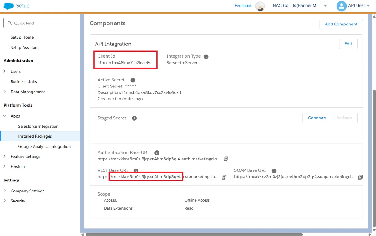Screen dimensions: 376x236
Task: Click the Add Component button
Action: point(341,24)
